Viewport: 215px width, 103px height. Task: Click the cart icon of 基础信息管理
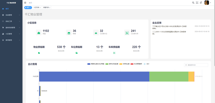3,28
